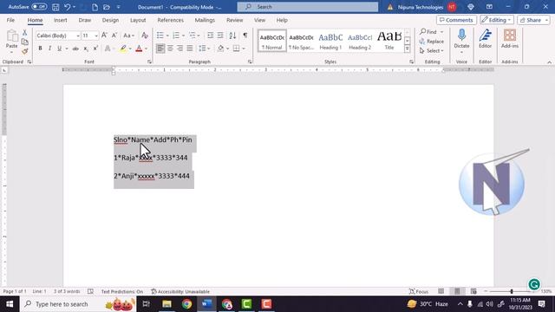
Task: Apply the red font color
Action: [x=139, y=49]
